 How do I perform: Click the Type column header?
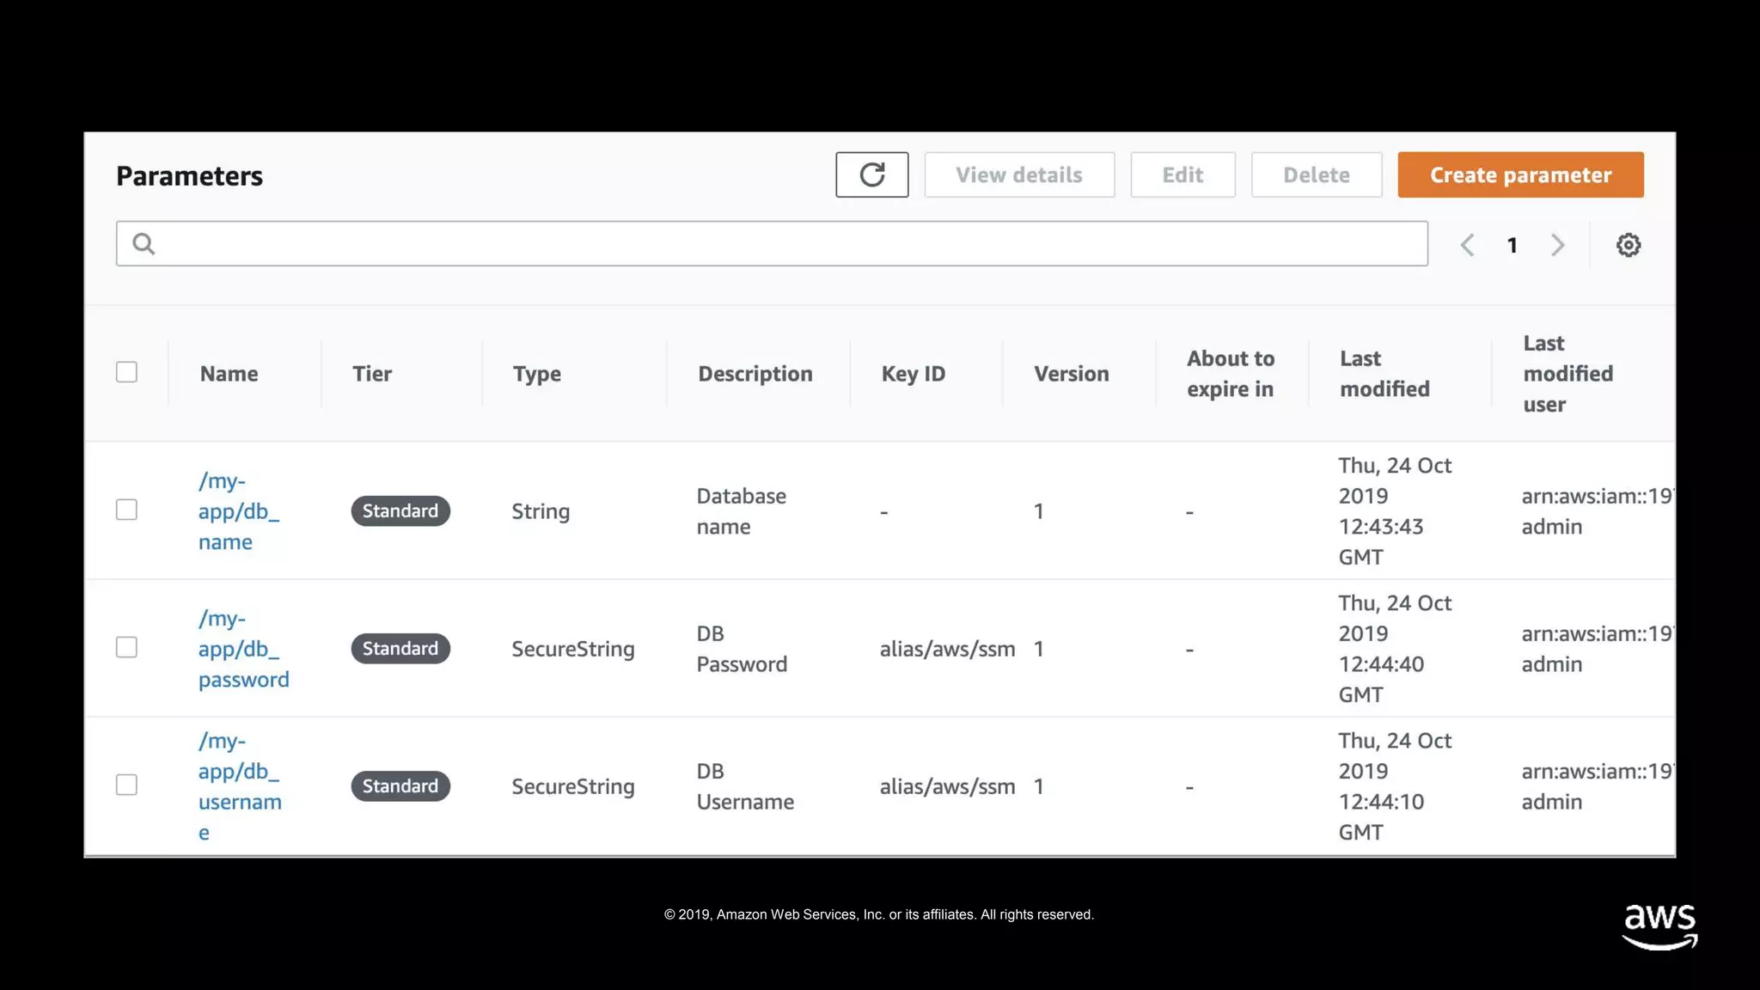536,374
